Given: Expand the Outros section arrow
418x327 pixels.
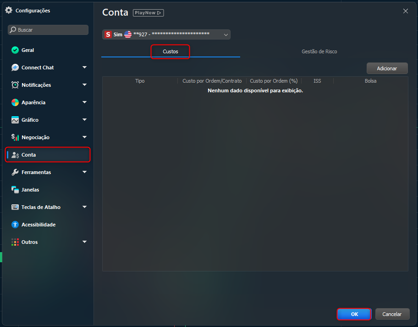Looking at the screenshot, I should pyautogui.click(x=84, y=242).
